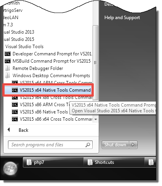Open the Visual Studio 2015 folder entry
This screenshot has height=186, width=162.
pyautogui.click(x=19, y=39)
